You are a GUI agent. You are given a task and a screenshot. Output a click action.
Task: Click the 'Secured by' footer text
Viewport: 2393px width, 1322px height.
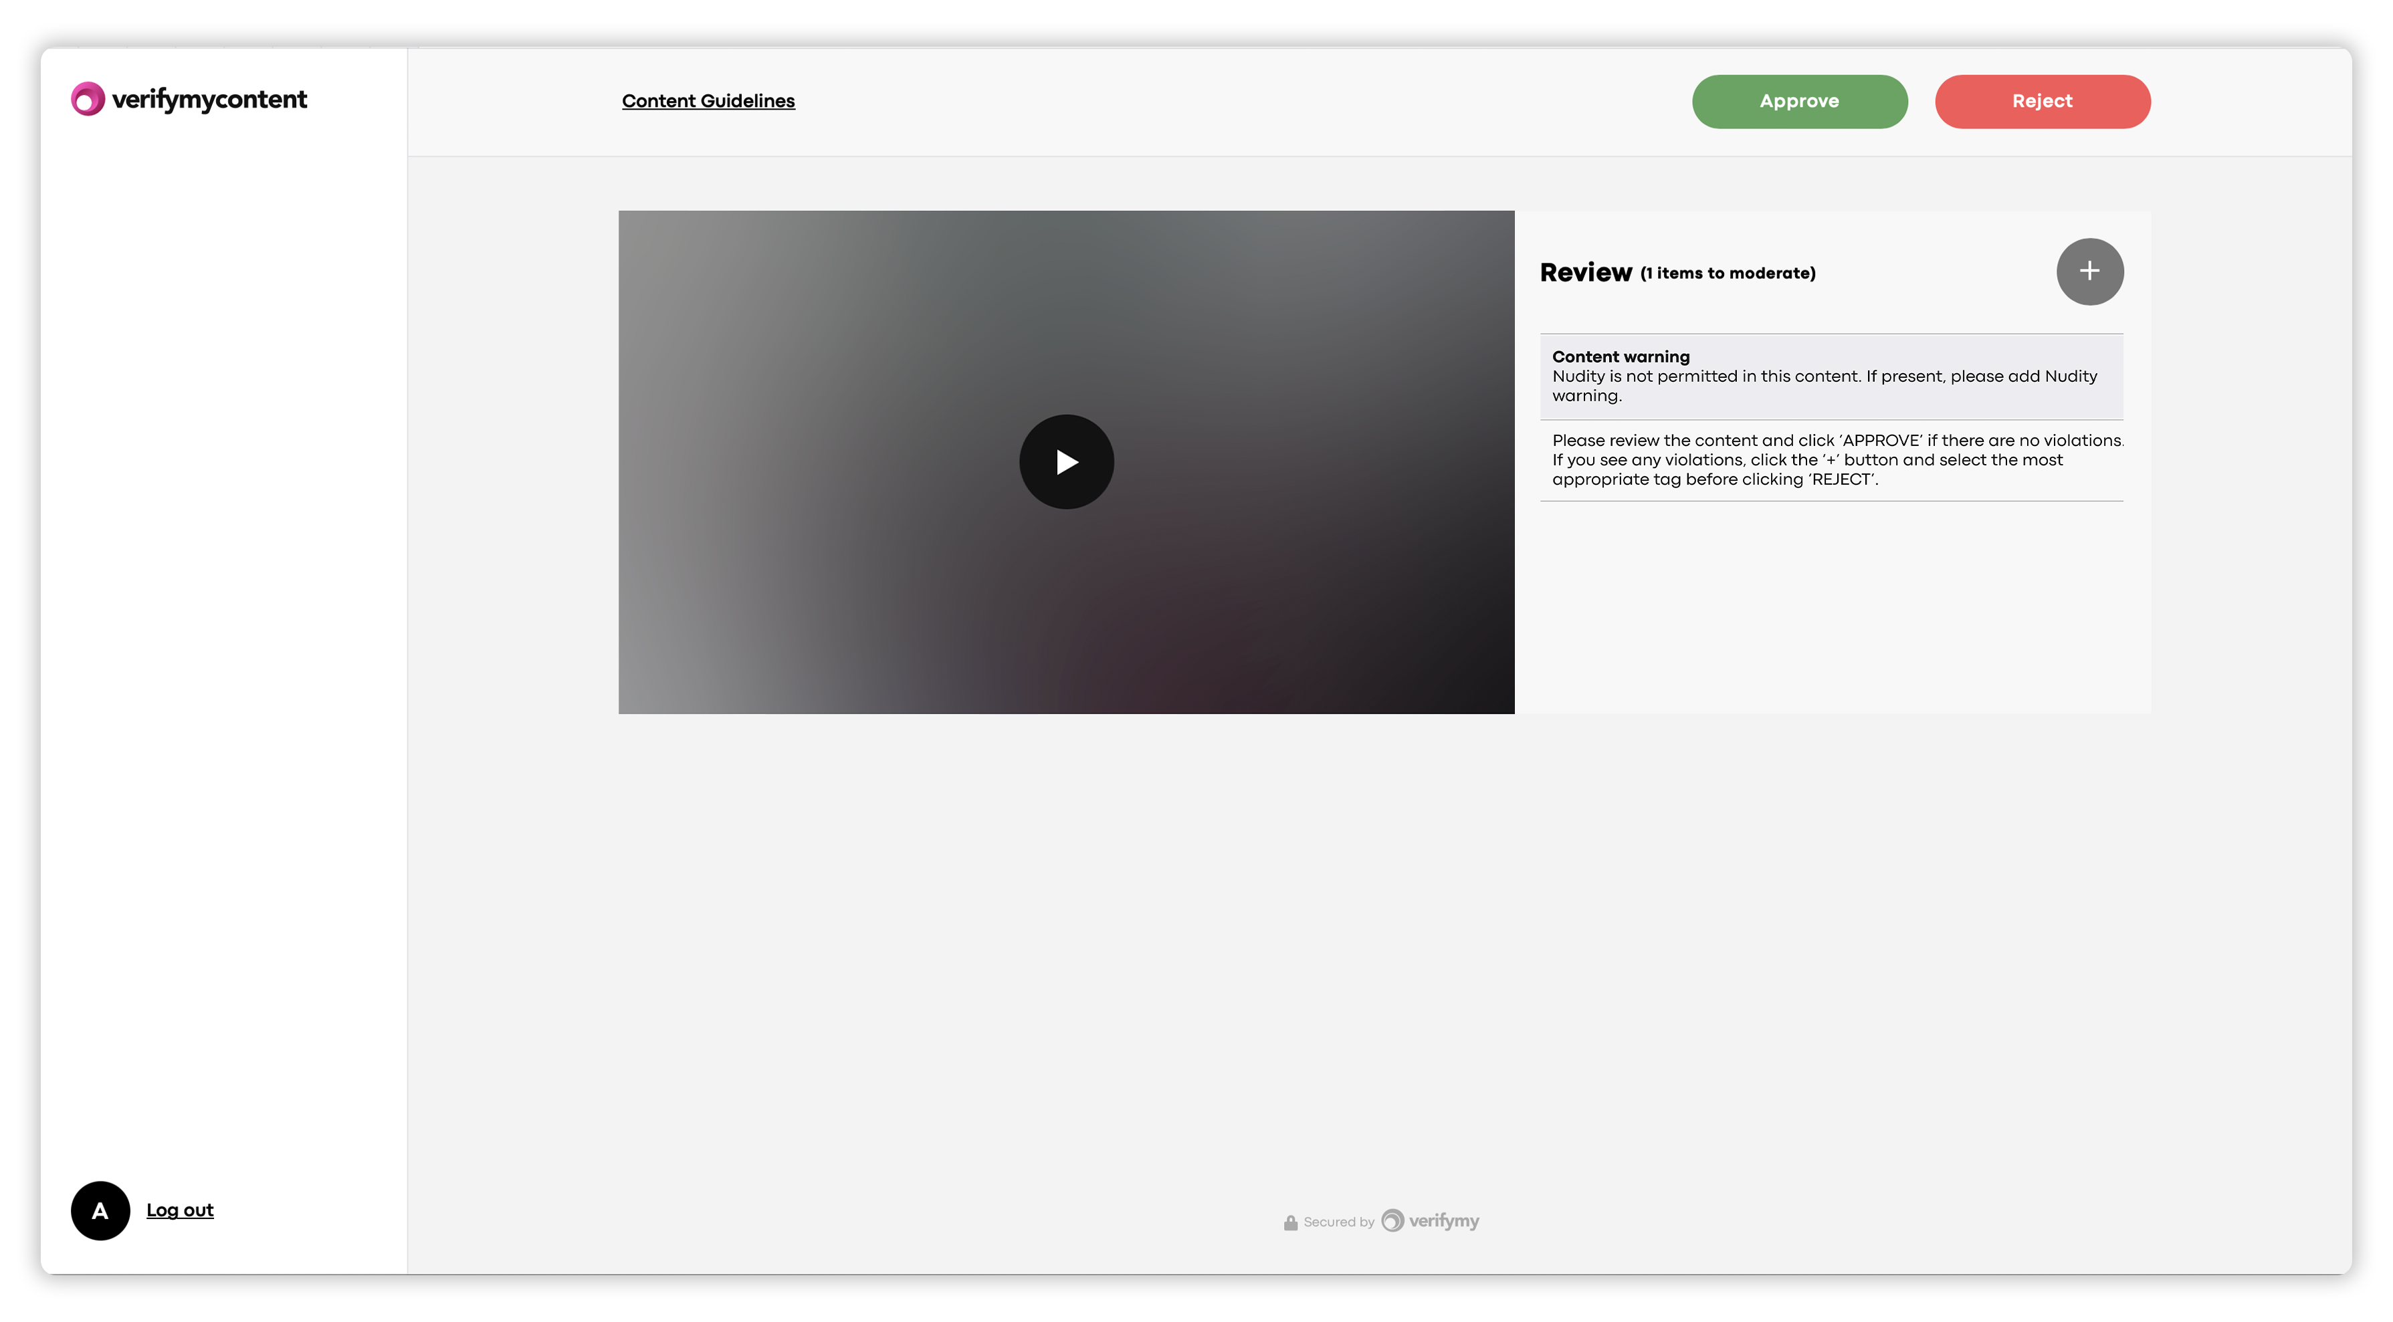click(x=1338, y=1222)
